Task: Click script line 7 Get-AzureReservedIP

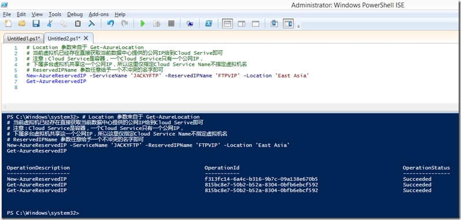Action: pyautogui.click(x=56, y=81)
